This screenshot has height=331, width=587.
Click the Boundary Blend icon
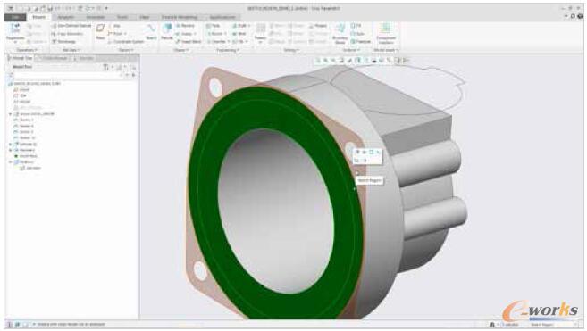pyautogui.click(x=340, y=33)
